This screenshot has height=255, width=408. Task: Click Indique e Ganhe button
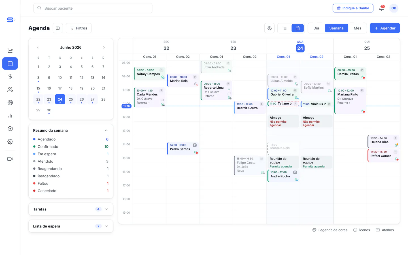pyautogui.click(x=353, y=8)
